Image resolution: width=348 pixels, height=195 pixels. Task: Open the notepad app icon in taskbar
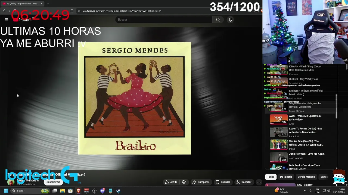tap(110, 191)
